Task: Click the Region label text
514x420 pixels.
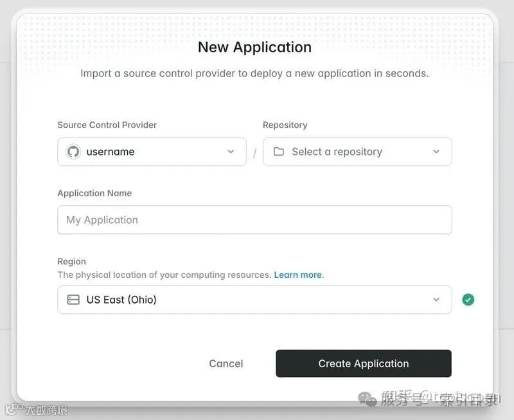Action: (71, 262)
